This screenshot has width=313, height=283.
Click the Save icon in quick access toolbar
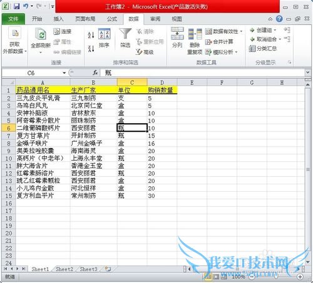point(16,6)
